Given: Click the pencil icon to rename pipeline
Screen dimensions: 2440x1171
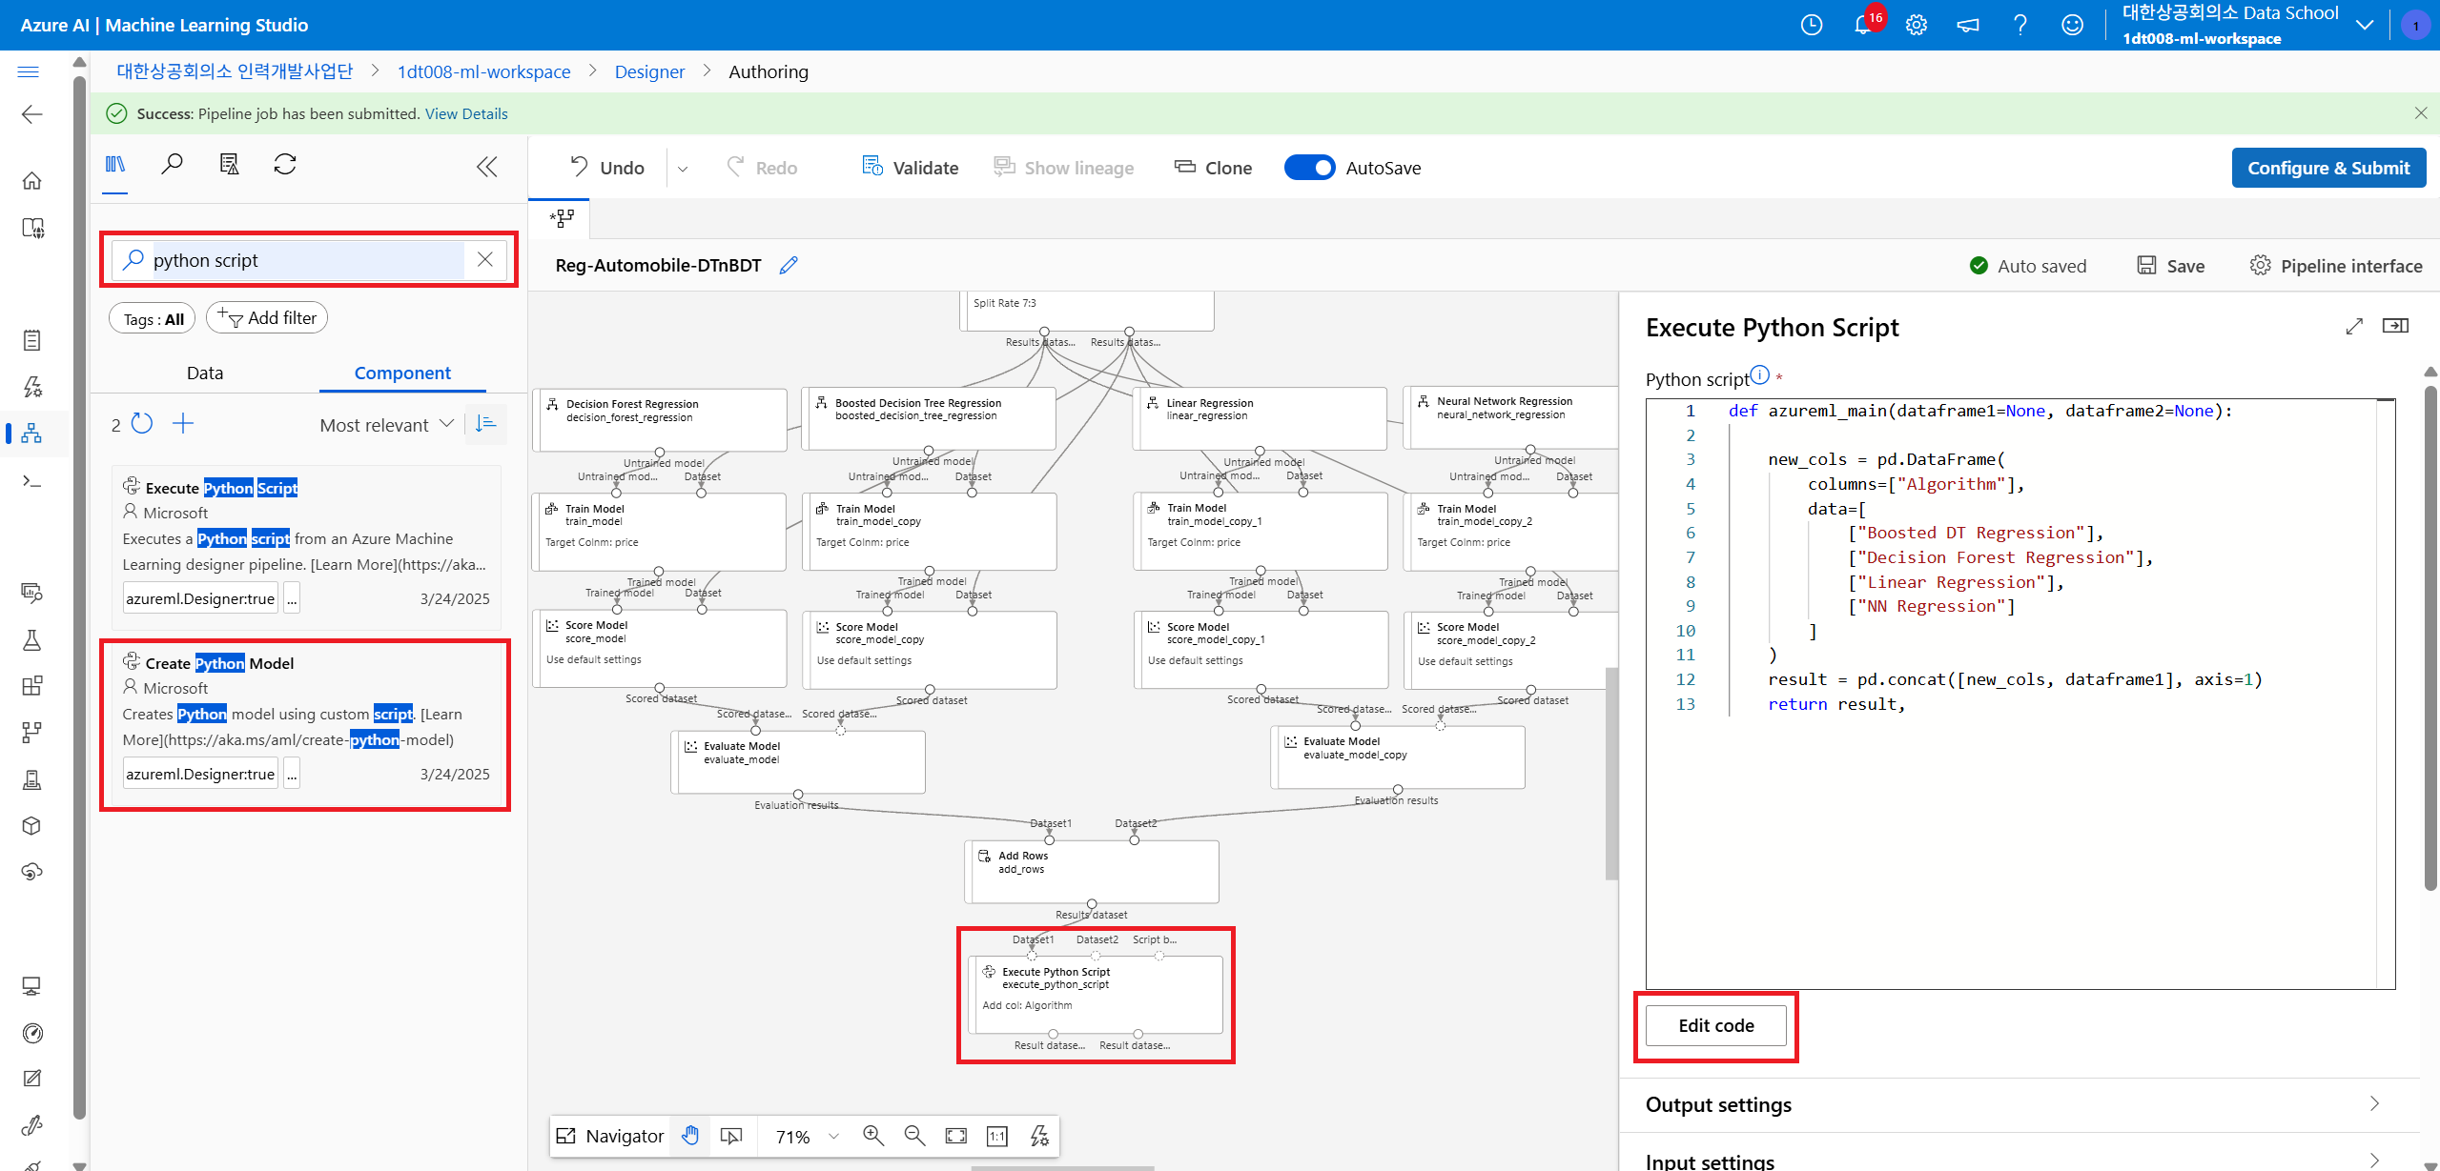Looking at the screenshot, I should pos(788,266).
